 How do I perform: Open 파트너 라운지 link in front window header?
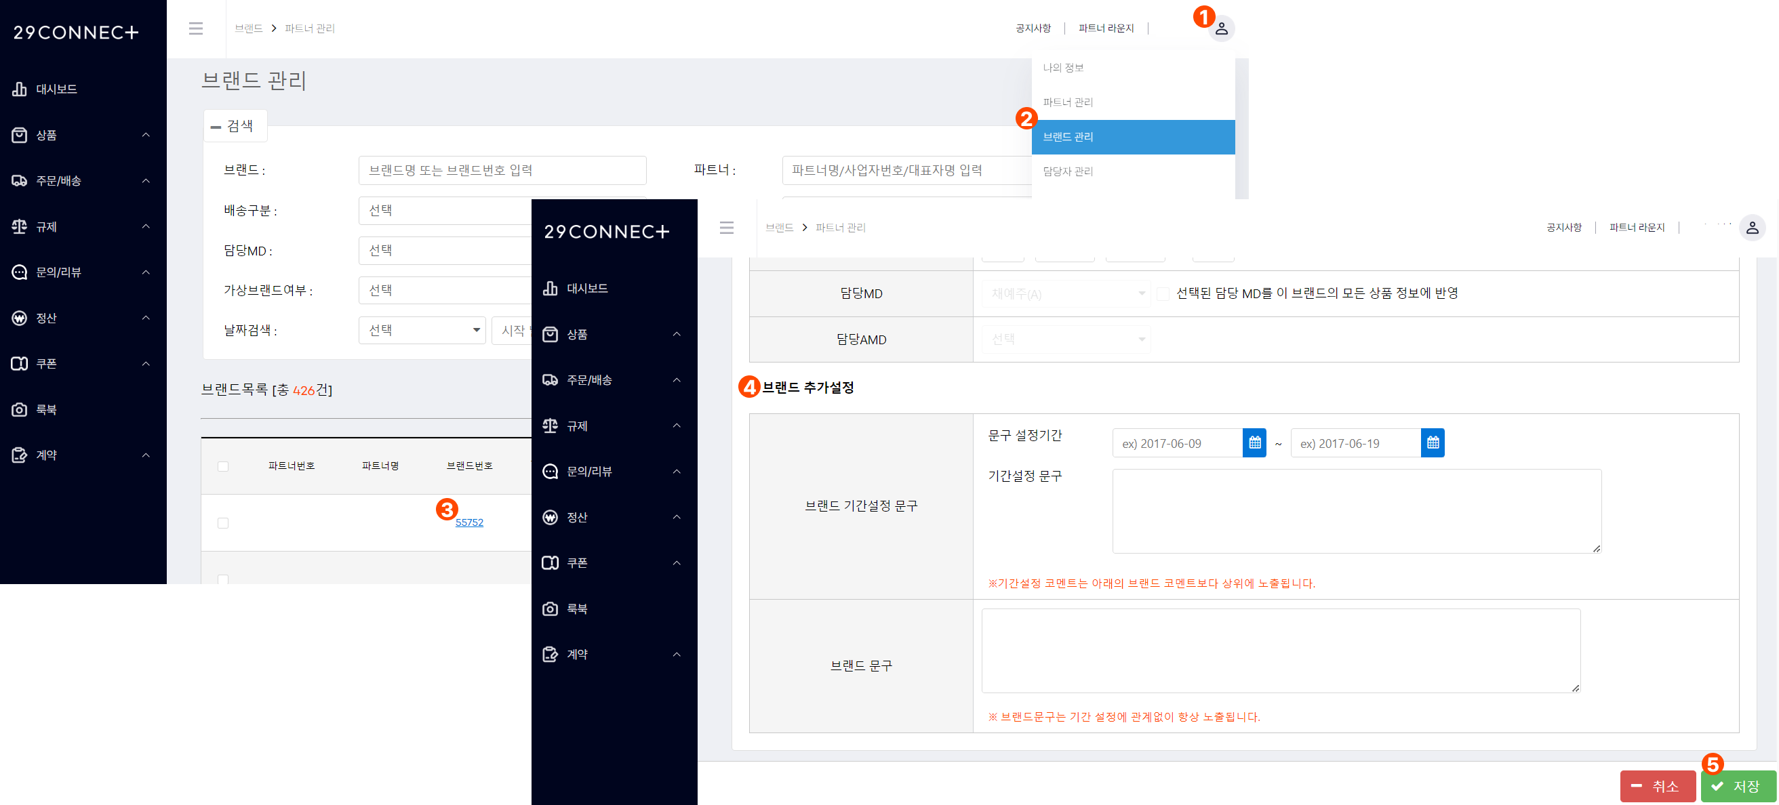tap(1637, 228)
